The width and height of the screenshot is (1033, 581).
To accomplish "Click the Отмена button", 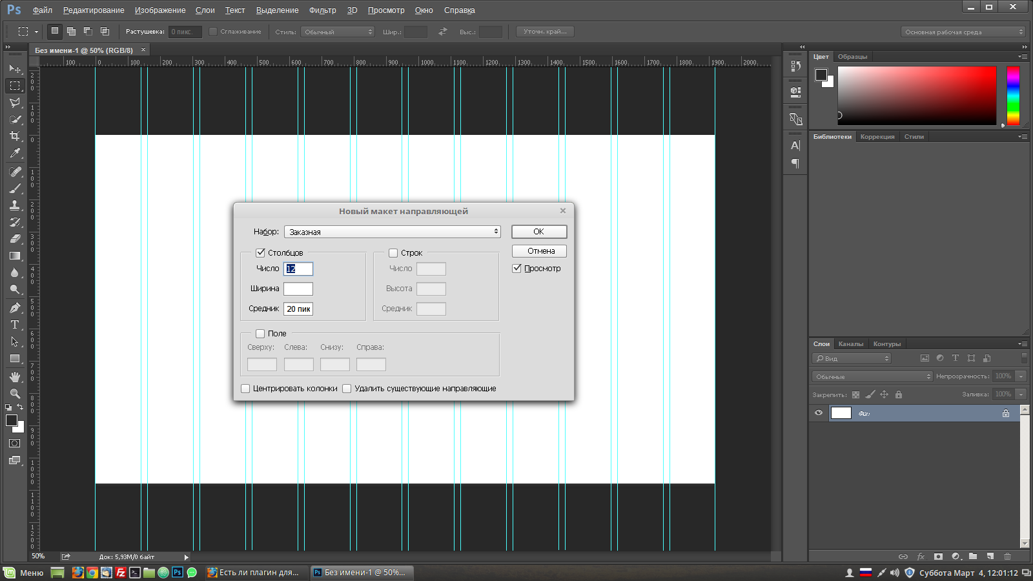I will (x=539, y=251).
